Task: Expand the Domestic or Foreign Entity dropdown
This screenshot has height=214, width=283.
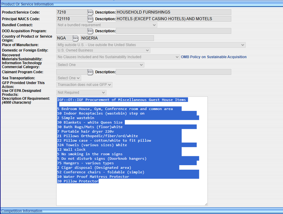Action: tap(103, 50)
